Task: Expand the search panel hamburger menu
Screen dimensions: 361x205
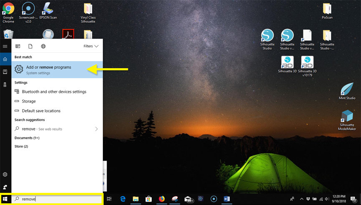Action: (x=5, y=46)
